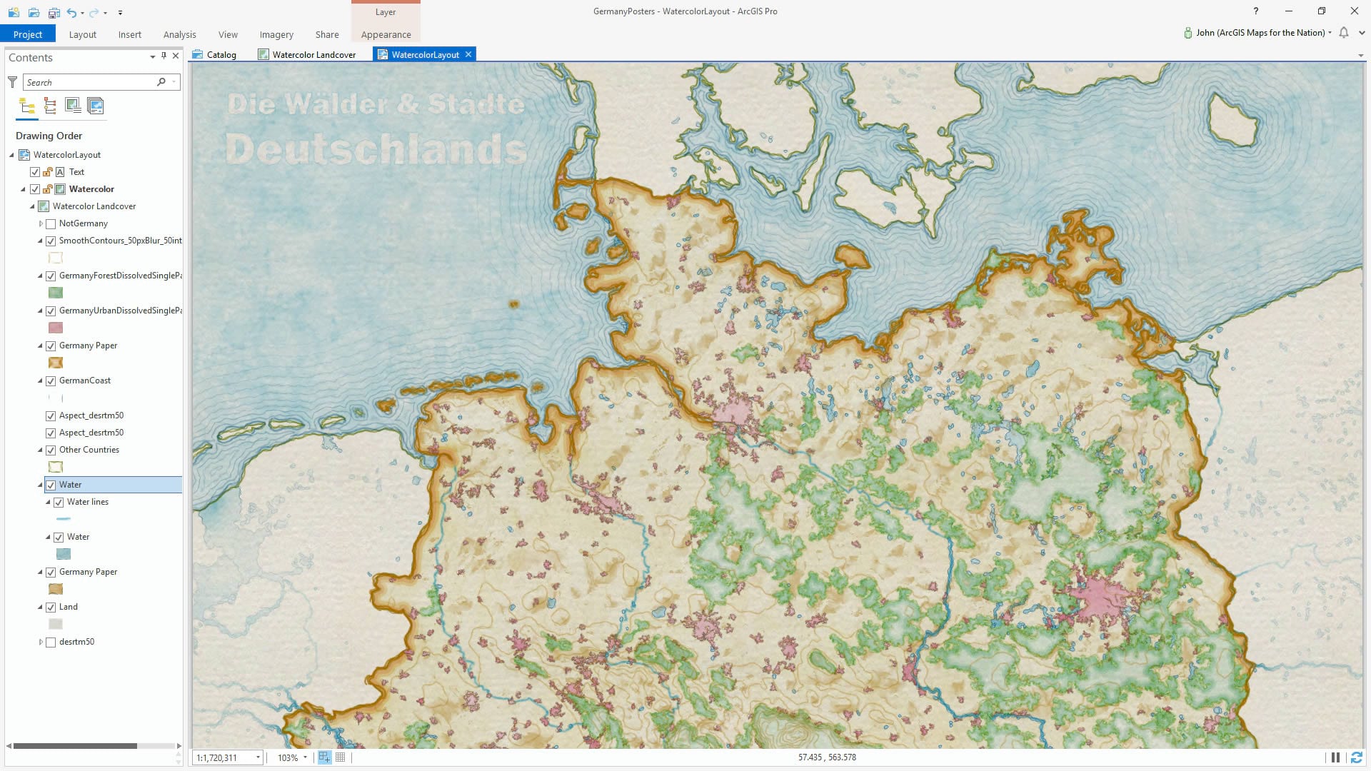This screenshot has width=1371, height=771.
Task: Click the Refresh icon in status bar
Action: (1356, 757)
